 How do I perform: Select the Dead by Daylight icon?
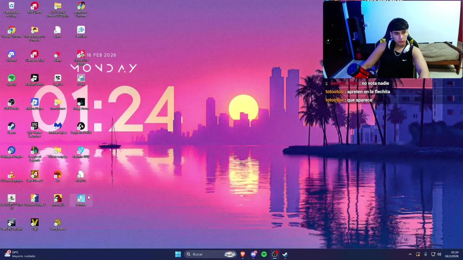click(x=12, y=225)
